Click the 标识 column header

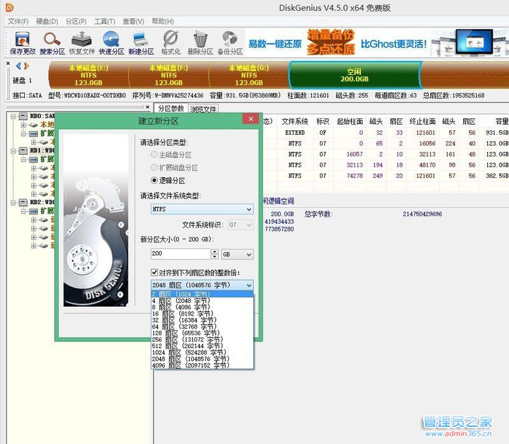click(323, 121)
